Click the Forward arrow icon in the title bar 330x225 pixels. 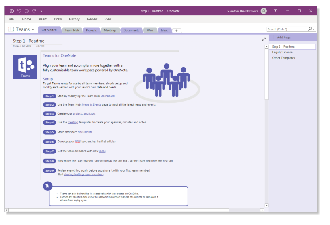click(27, 11)
